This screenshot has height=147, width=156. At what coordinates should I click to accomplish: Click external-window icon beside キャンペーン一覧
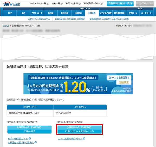(x=48, y=4)
